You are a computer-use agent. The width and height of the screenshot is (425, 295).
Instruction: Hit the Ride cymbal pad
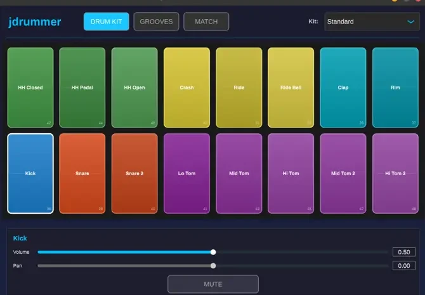pos(239,88)
